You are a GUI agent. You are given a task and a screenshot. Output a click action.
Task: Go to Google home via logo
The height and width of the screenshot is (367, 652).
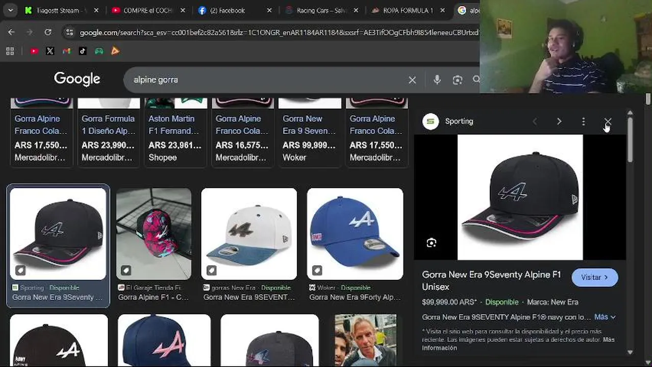point(77,79)
